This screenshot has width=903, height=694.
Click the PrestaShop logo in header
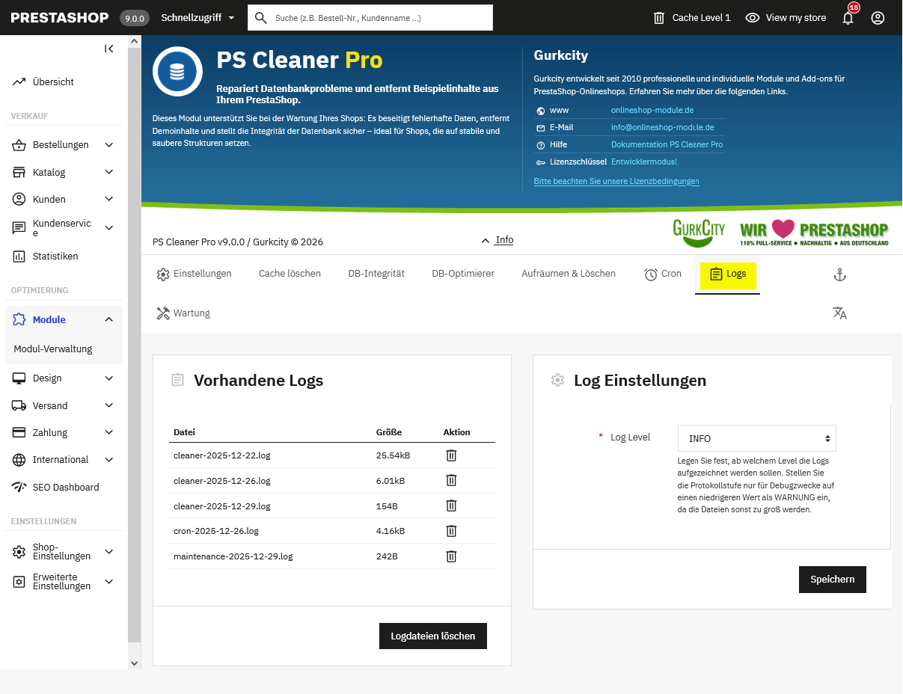point(60,17)
